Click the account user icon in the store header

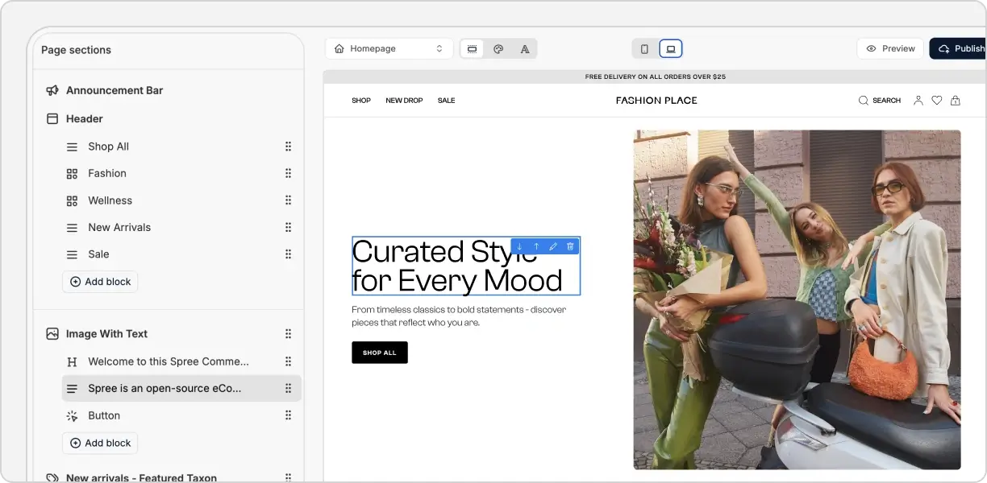point(918,101)
